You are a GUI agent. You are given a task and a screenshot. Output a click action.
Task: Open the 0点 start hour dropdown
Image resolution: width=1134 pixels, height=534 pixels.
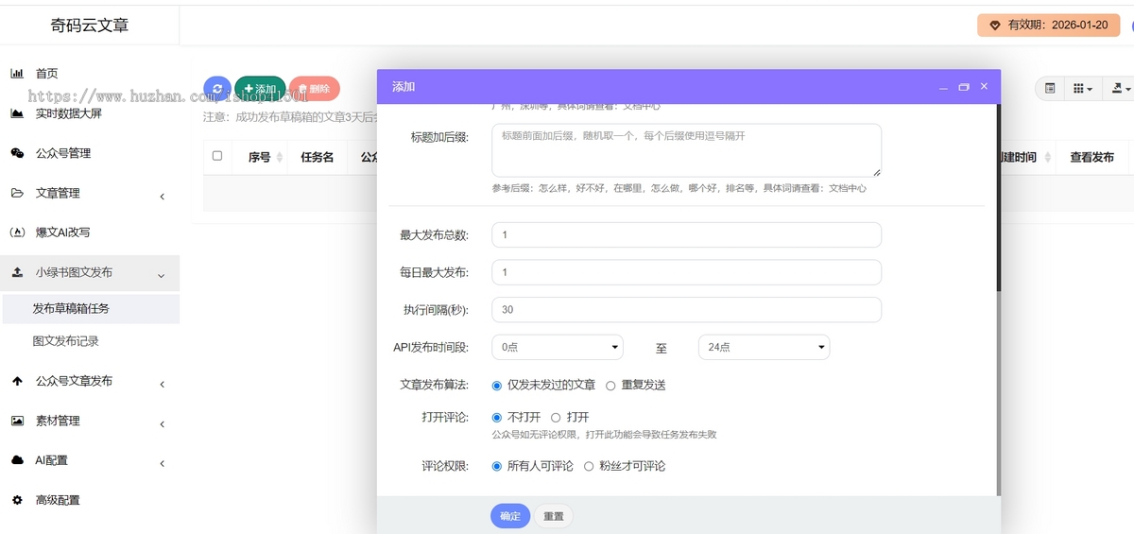coord(558,347)
